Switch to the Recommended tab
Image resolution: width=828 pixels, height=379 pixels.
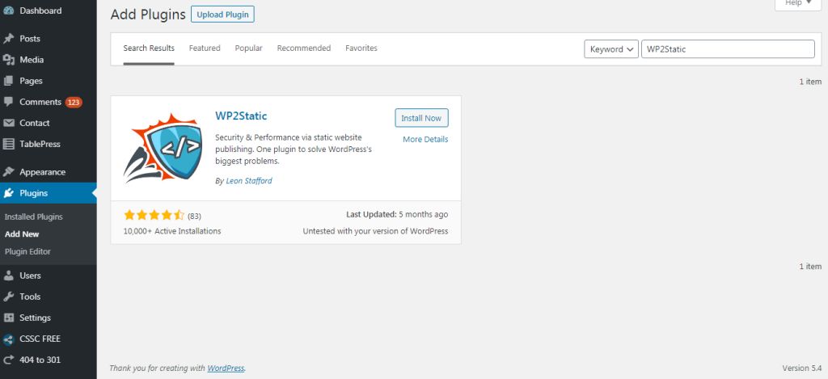tap(304, 48)
